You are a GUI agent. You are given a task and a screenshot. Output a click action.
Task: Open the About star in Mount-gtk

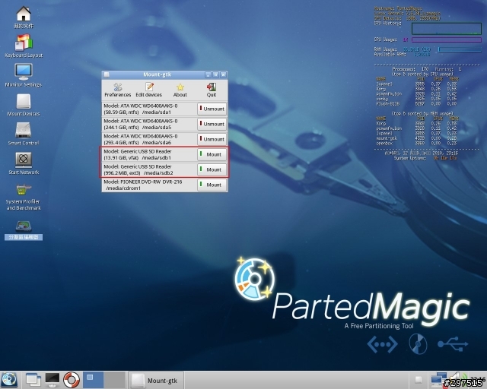(180, 90)
